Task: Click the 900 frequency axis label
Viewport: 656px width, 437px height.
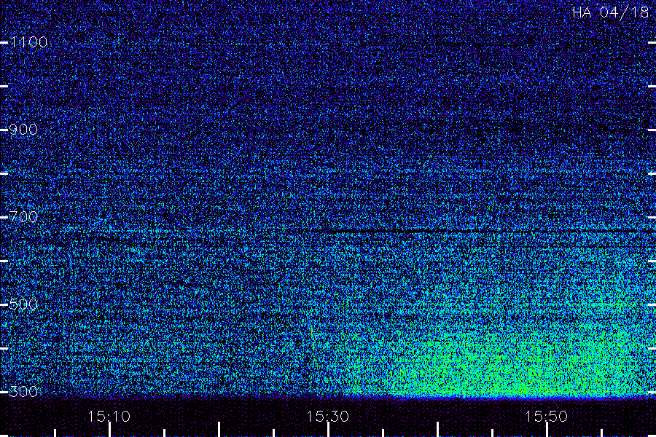Action: pyautogui.click(x=23, y=129)
